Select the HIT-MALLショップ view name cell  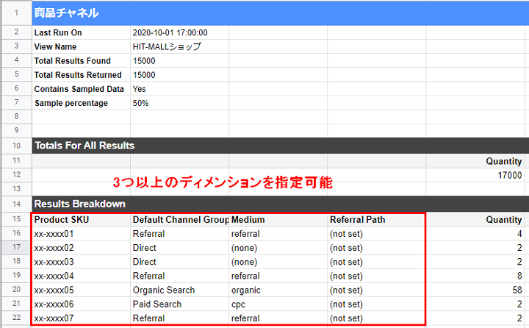[167, 47]
